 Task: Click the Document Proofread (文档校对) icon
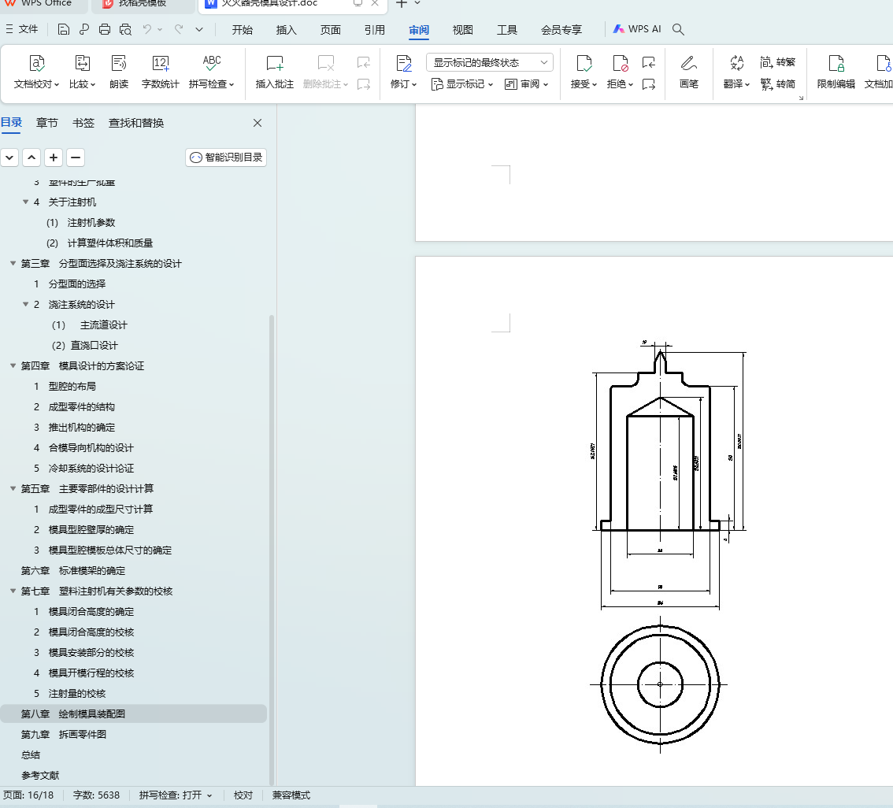tap(37, 65)
